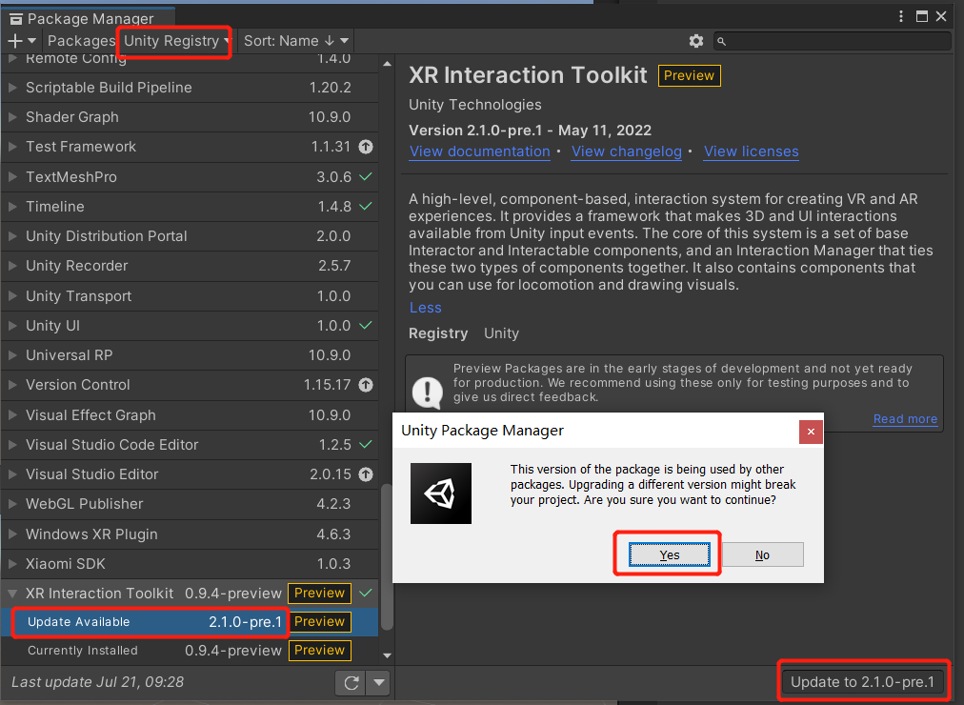This screenshot has width=964, height=705.
Task: Collapse the XR Interaction Toolkit entry
Action: 12,594
